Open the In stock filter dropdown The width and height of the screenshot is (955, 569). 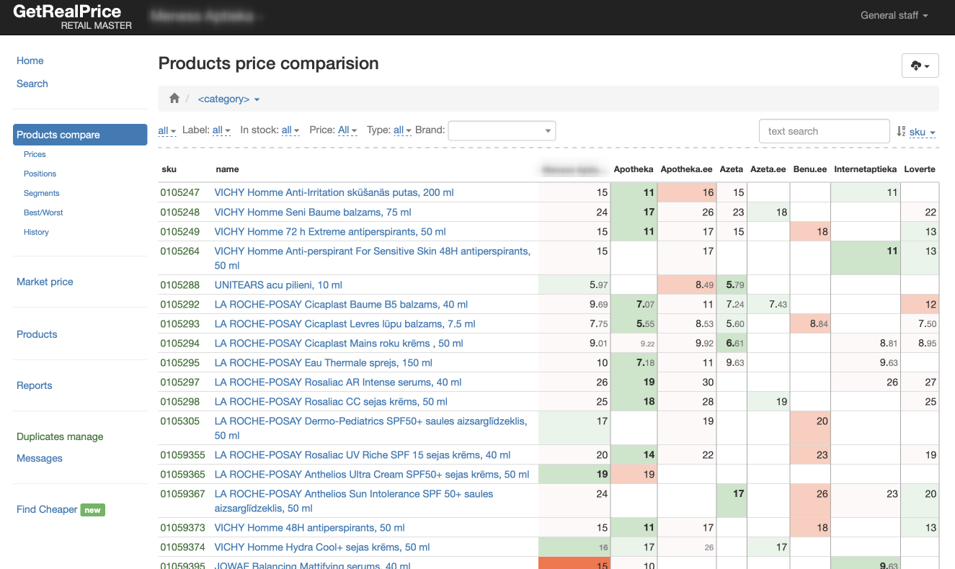tap(290, 130)
